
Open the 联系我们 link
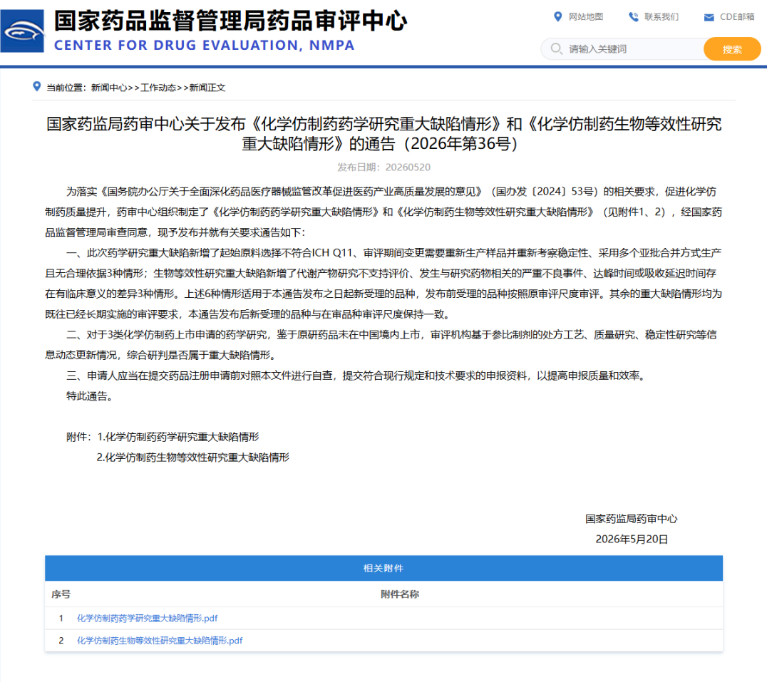pos(662,17)
